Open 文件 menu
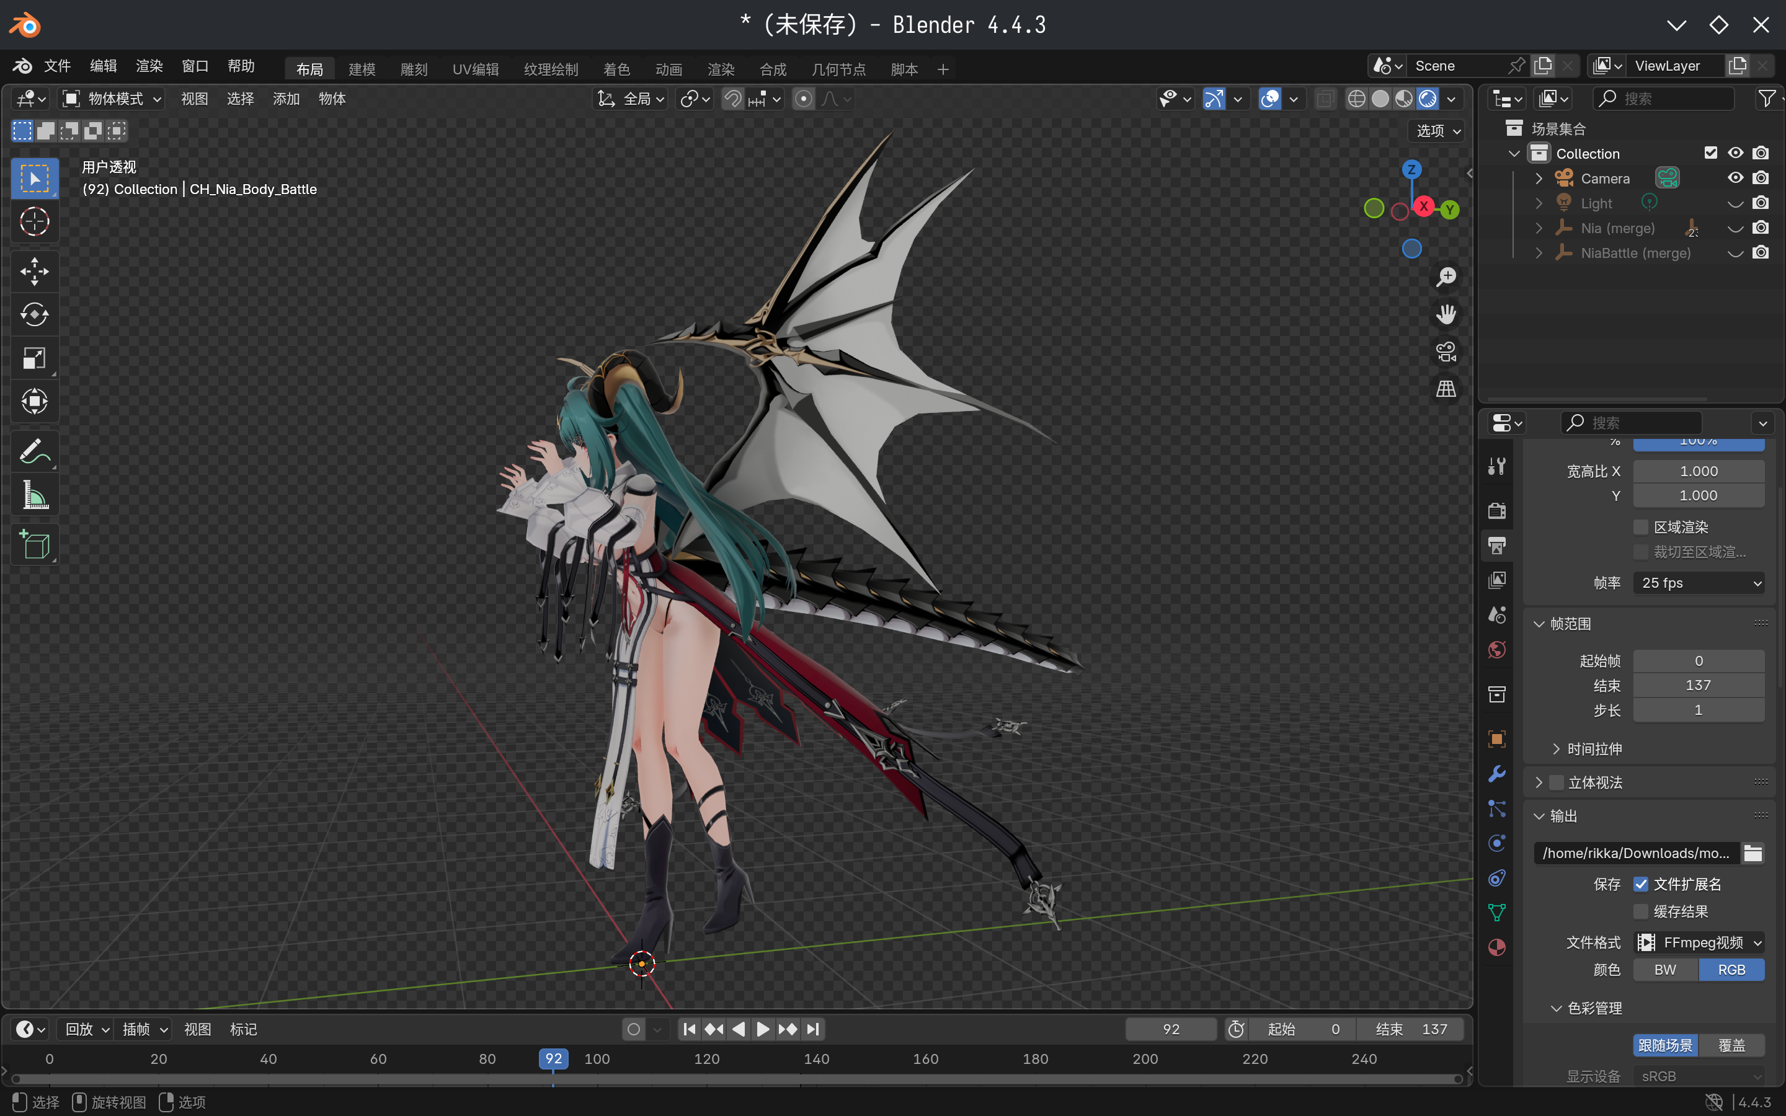Screen dimensions: 1786x1116 [x=57, y=66]
